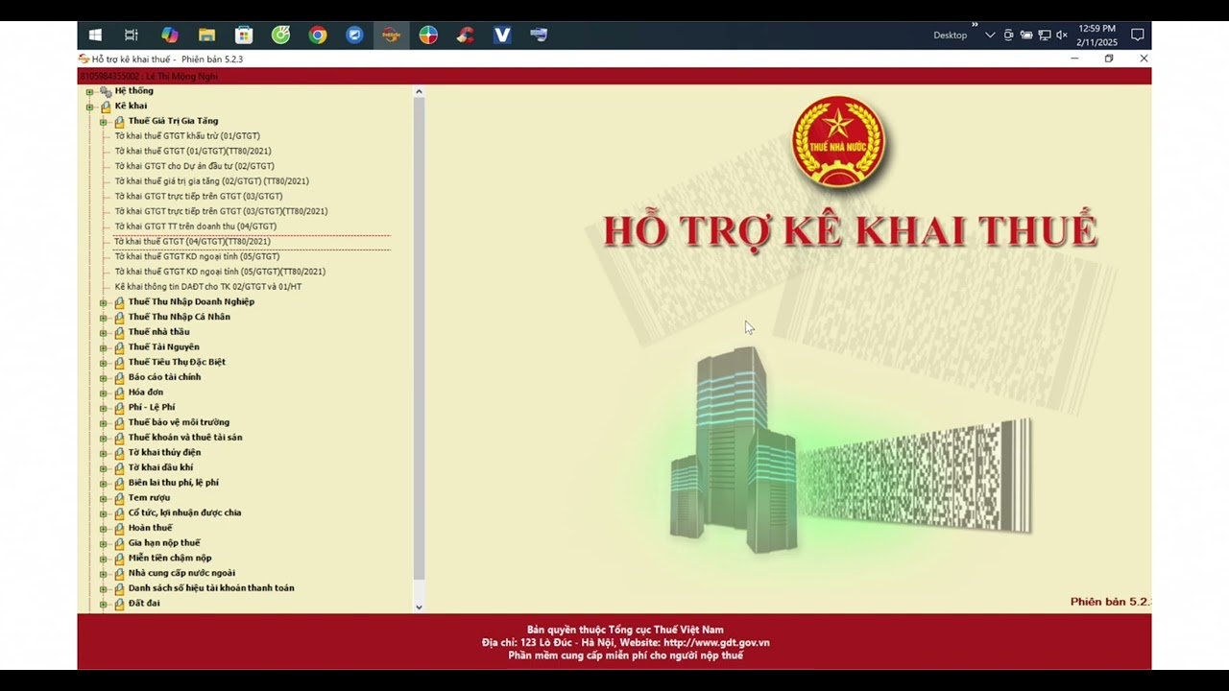The width and height of the screenshot is (1229, 691).
Task: Expand the Miễn tiền chậm nộp node
Action: pos(103,559)
